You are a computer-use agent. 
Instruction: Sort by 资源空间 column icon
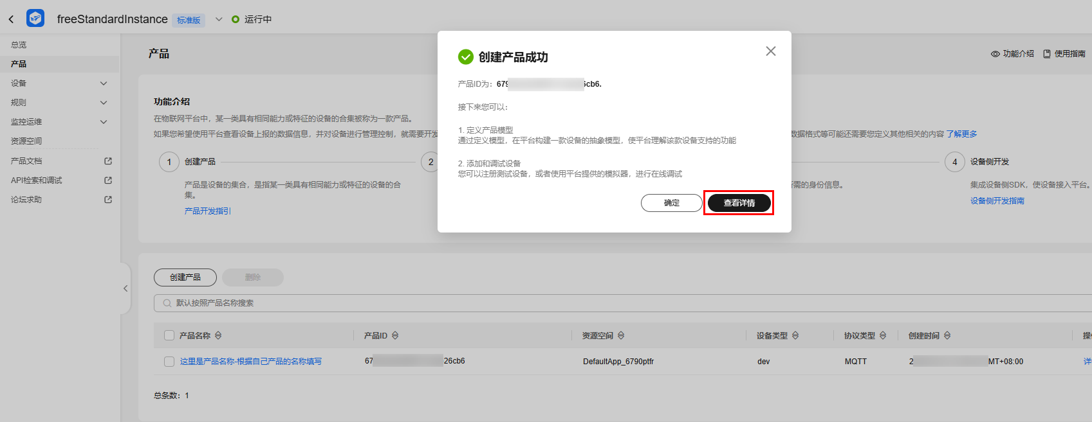(x=621, y=336)
